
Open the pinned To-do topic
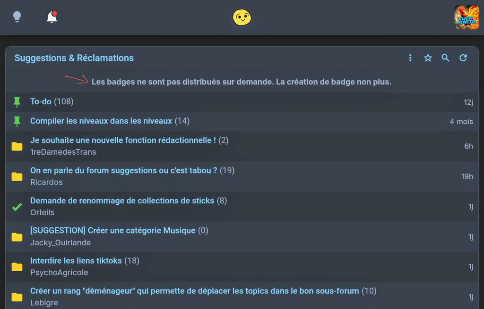pyautogui.click(x=41, y=101)
